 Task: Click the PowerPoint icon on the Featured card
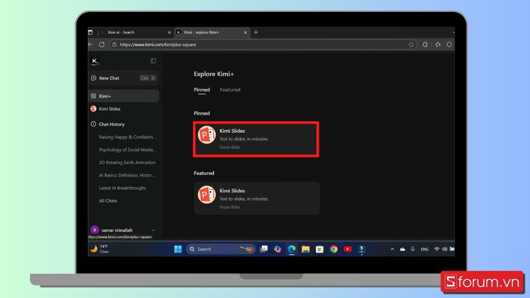[206, 195]
